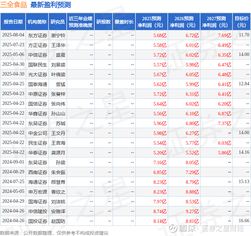Click the 中信证券 institution cell
The width and height of the screenshot is (251, 236).
coord(38,55)
